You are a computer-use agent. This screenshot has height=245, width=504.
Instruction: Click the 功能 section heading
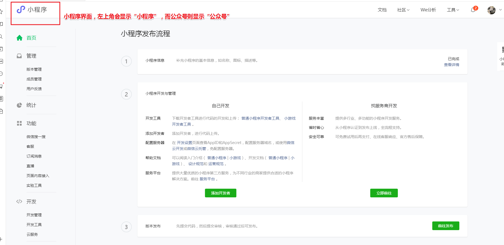coord(31,123)
